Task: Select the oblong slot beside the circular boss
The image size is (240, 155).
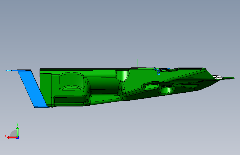Action: (x=151, y=87)
